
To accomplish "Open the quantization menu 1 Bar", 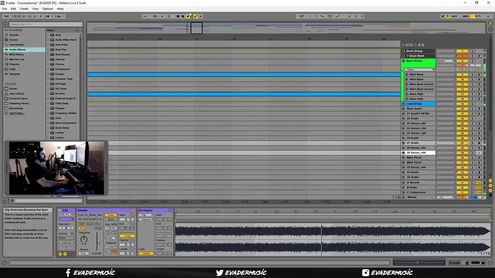I will click(x=59, y=16).
